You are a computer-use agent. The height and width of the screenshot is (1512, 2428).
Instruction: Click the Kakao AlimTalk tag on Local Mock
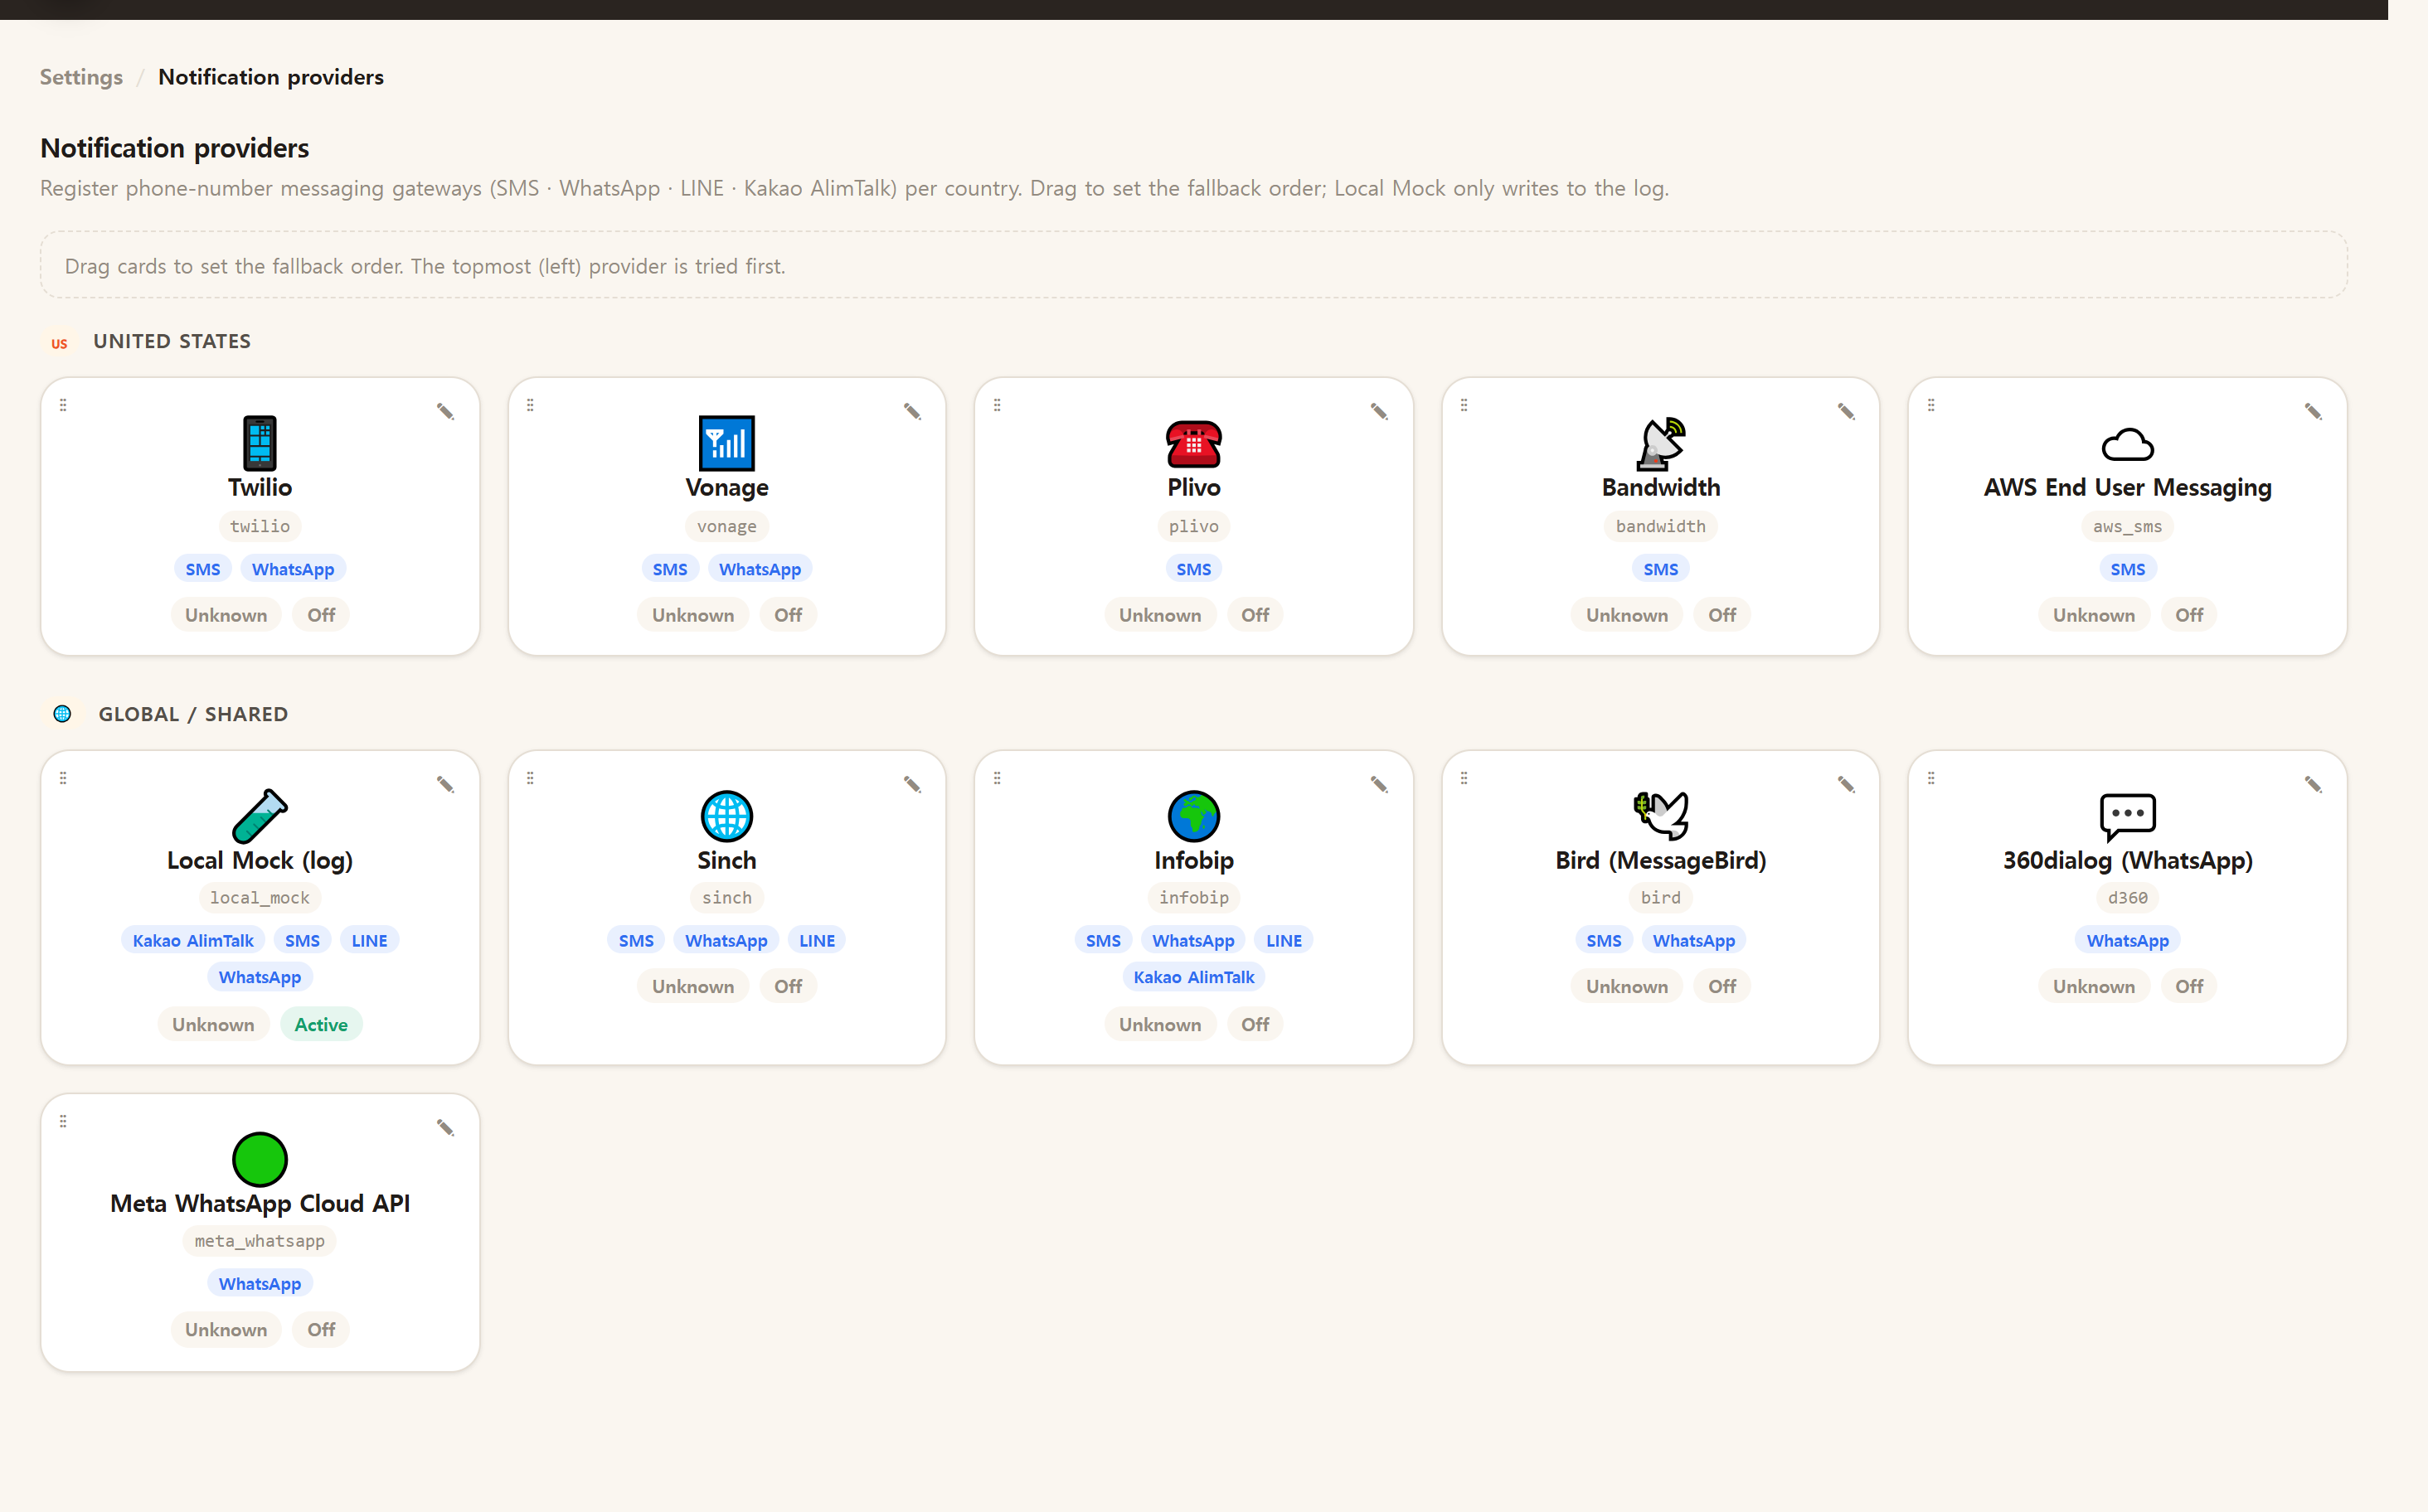pos(193,941)
